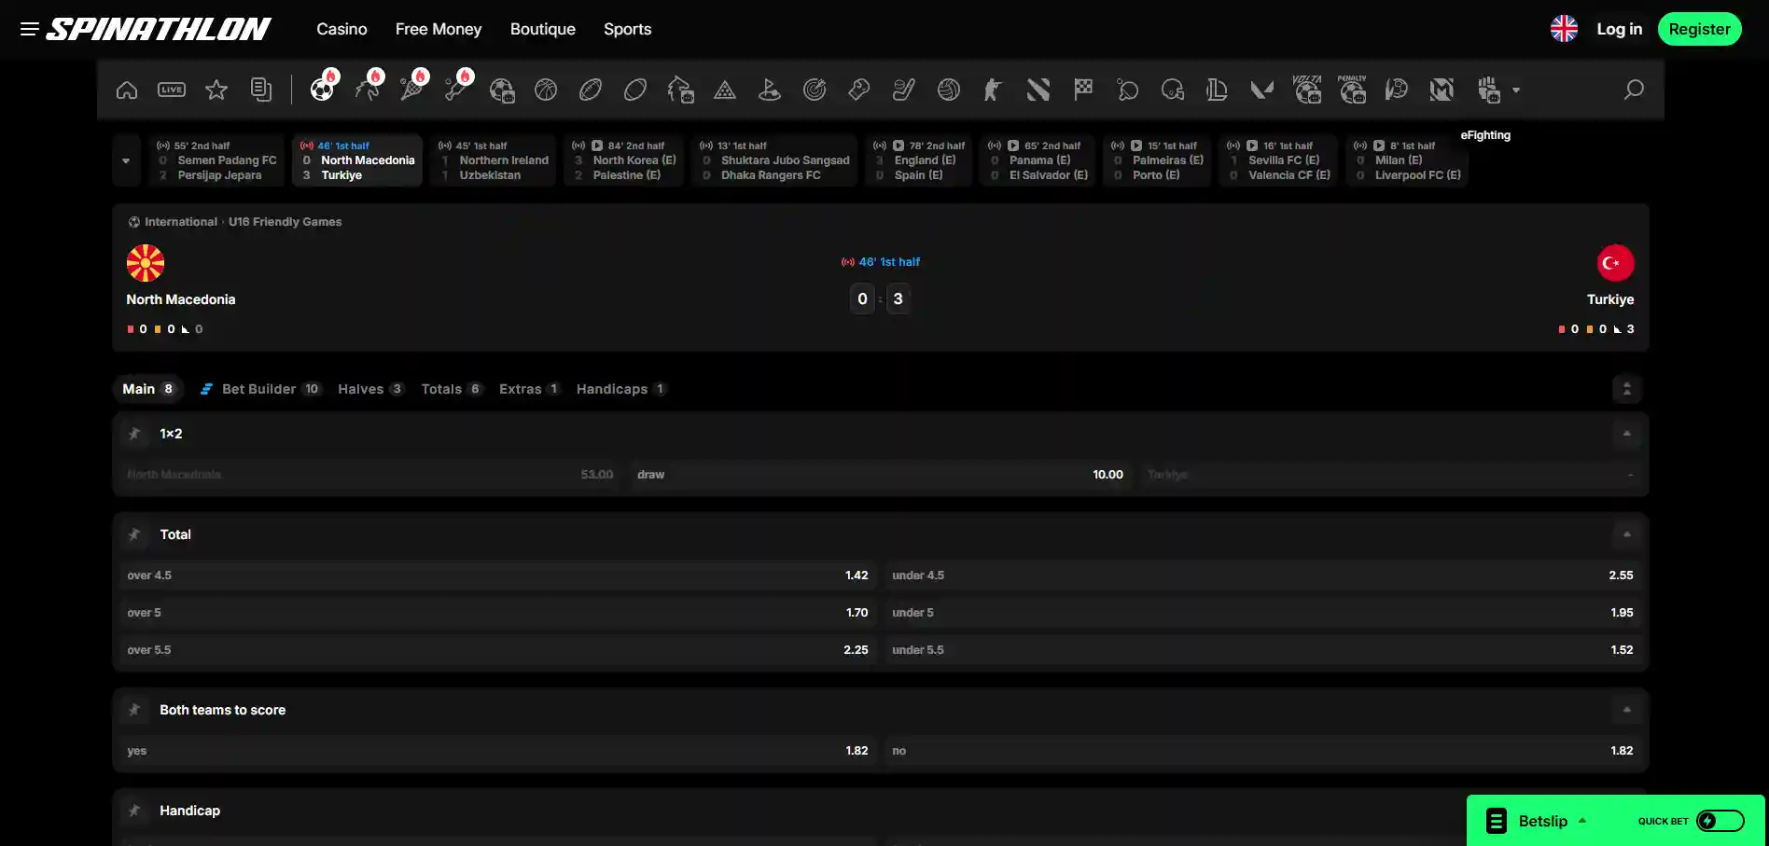Select the League of Legends icon

(x=1218, y=90)
